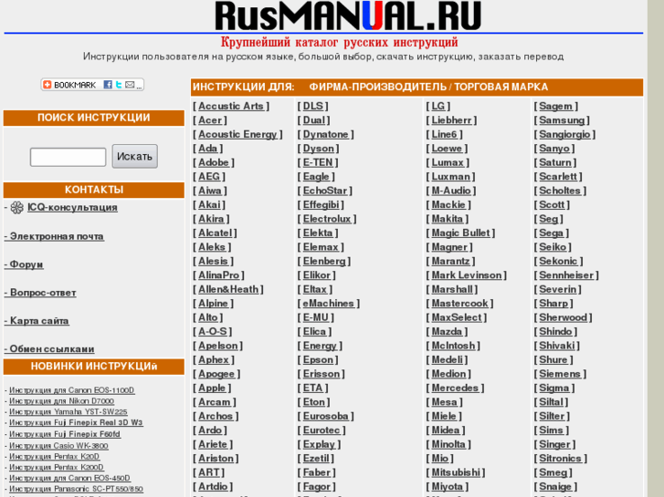Click the Искать search button
Viewport: 664px width, 497px height.
tap(134, 157)
